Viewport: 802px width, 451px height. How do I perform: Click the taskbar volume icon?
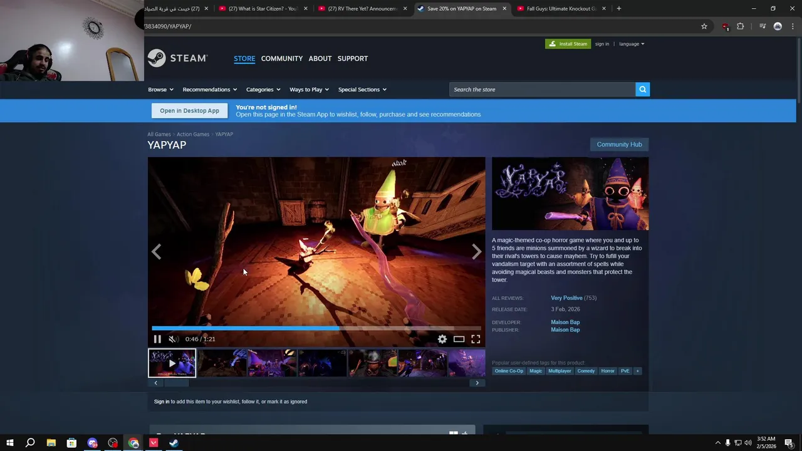pyautogui.click(x=748, y=443)
